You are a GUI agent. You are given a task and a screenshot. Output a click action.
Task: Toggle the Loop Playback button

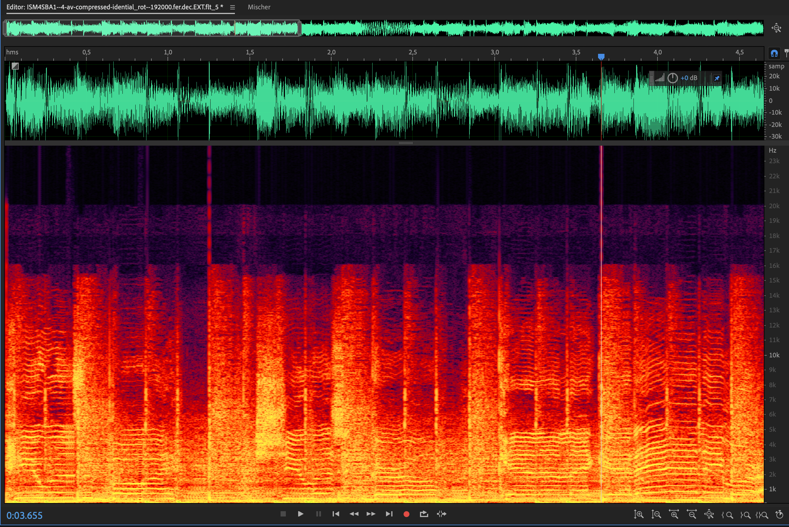point(424,514)
